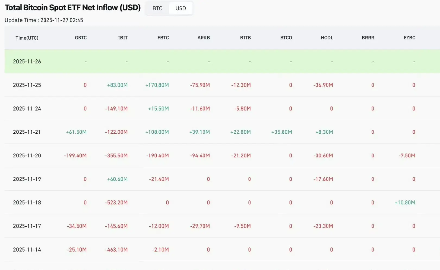
Task: Click the +35.80M BTCO value
Action: (282, 132)
